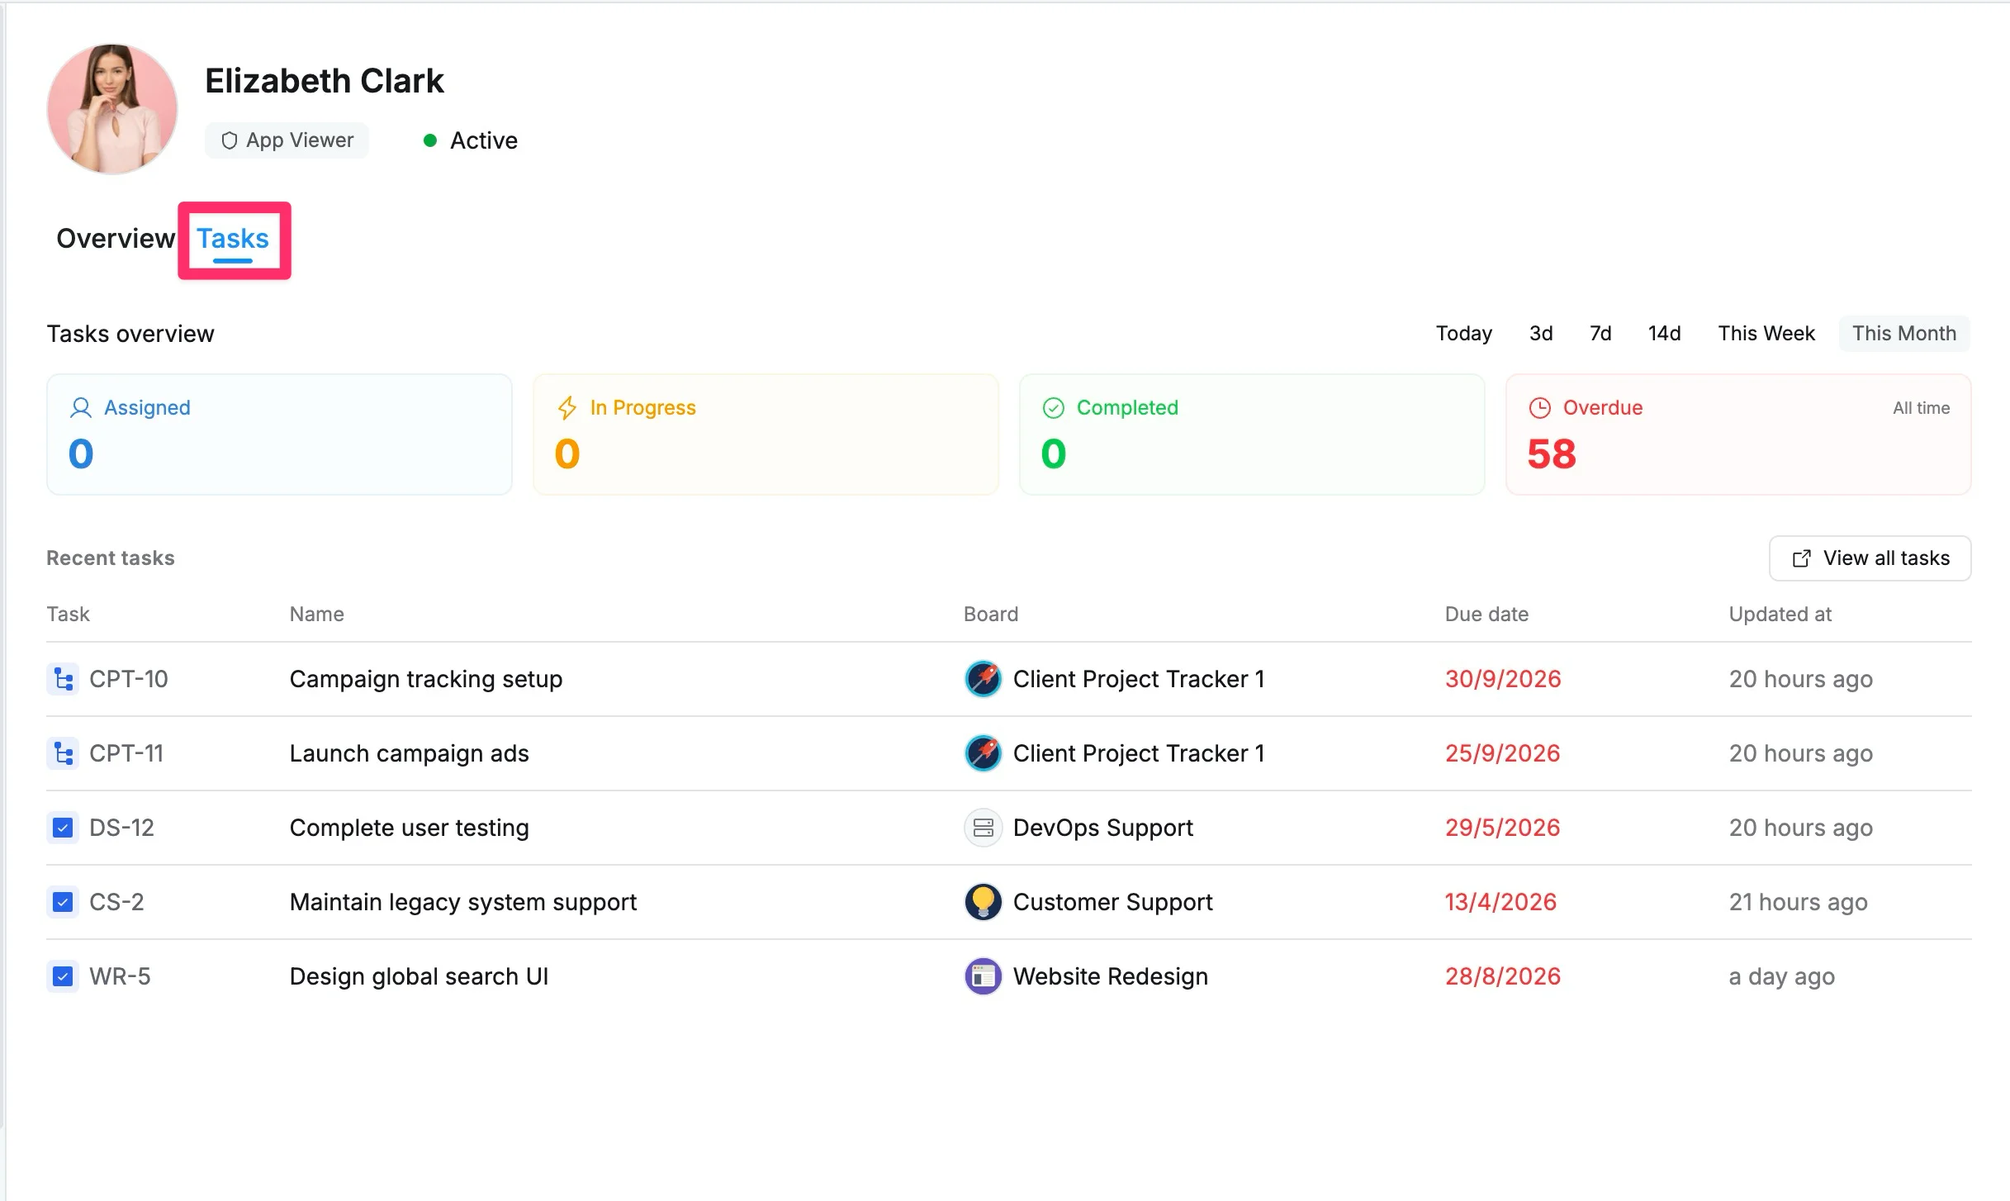Select the 3d time range

pos(1541,334)
